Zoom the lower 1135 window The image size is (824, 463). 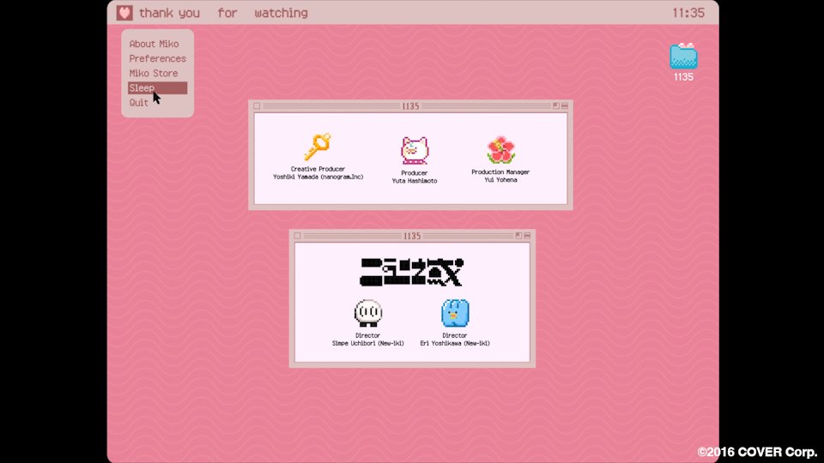(518, 237)
